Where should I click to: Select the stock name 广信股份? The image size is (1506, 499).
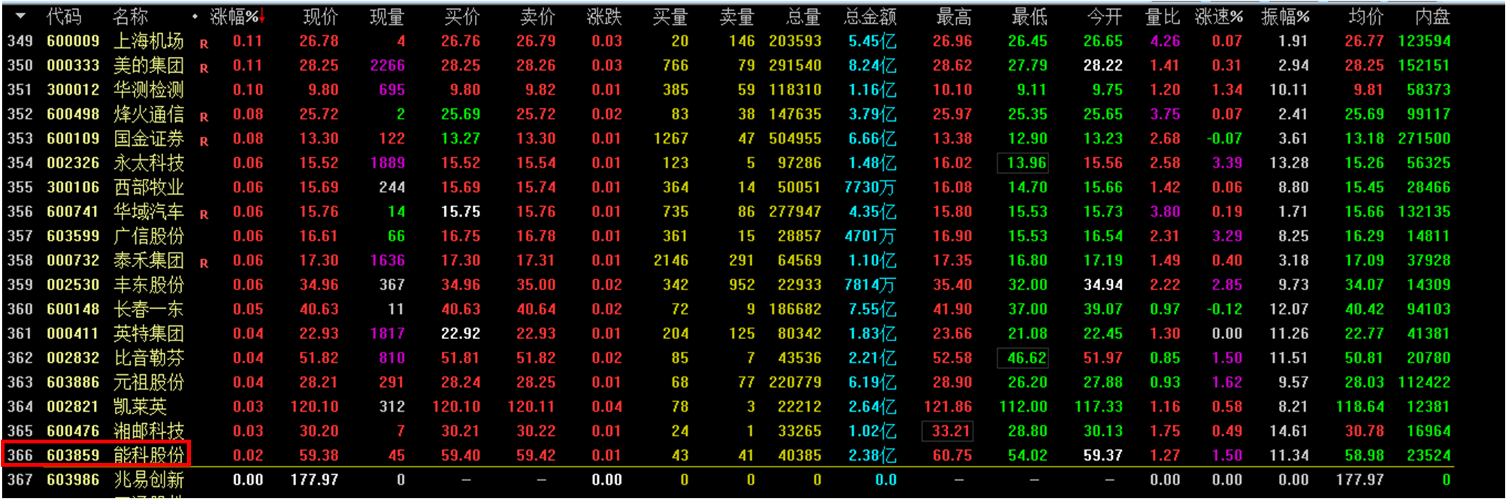149,236
